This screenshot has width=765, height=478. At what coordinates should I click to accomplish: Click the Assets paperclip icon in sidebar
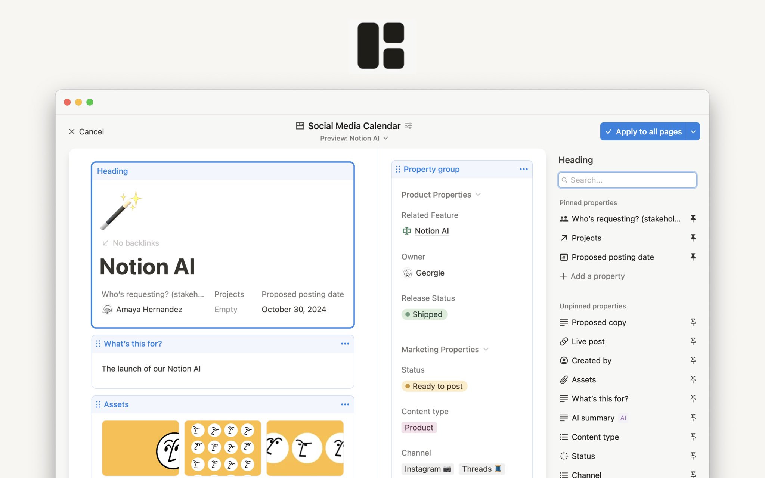click(564, 380)
